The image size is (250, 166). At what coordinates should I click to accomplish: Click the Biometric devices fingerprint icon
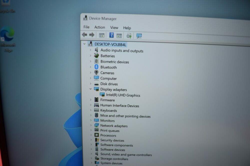pyautogui.click(x=96, y=61)
